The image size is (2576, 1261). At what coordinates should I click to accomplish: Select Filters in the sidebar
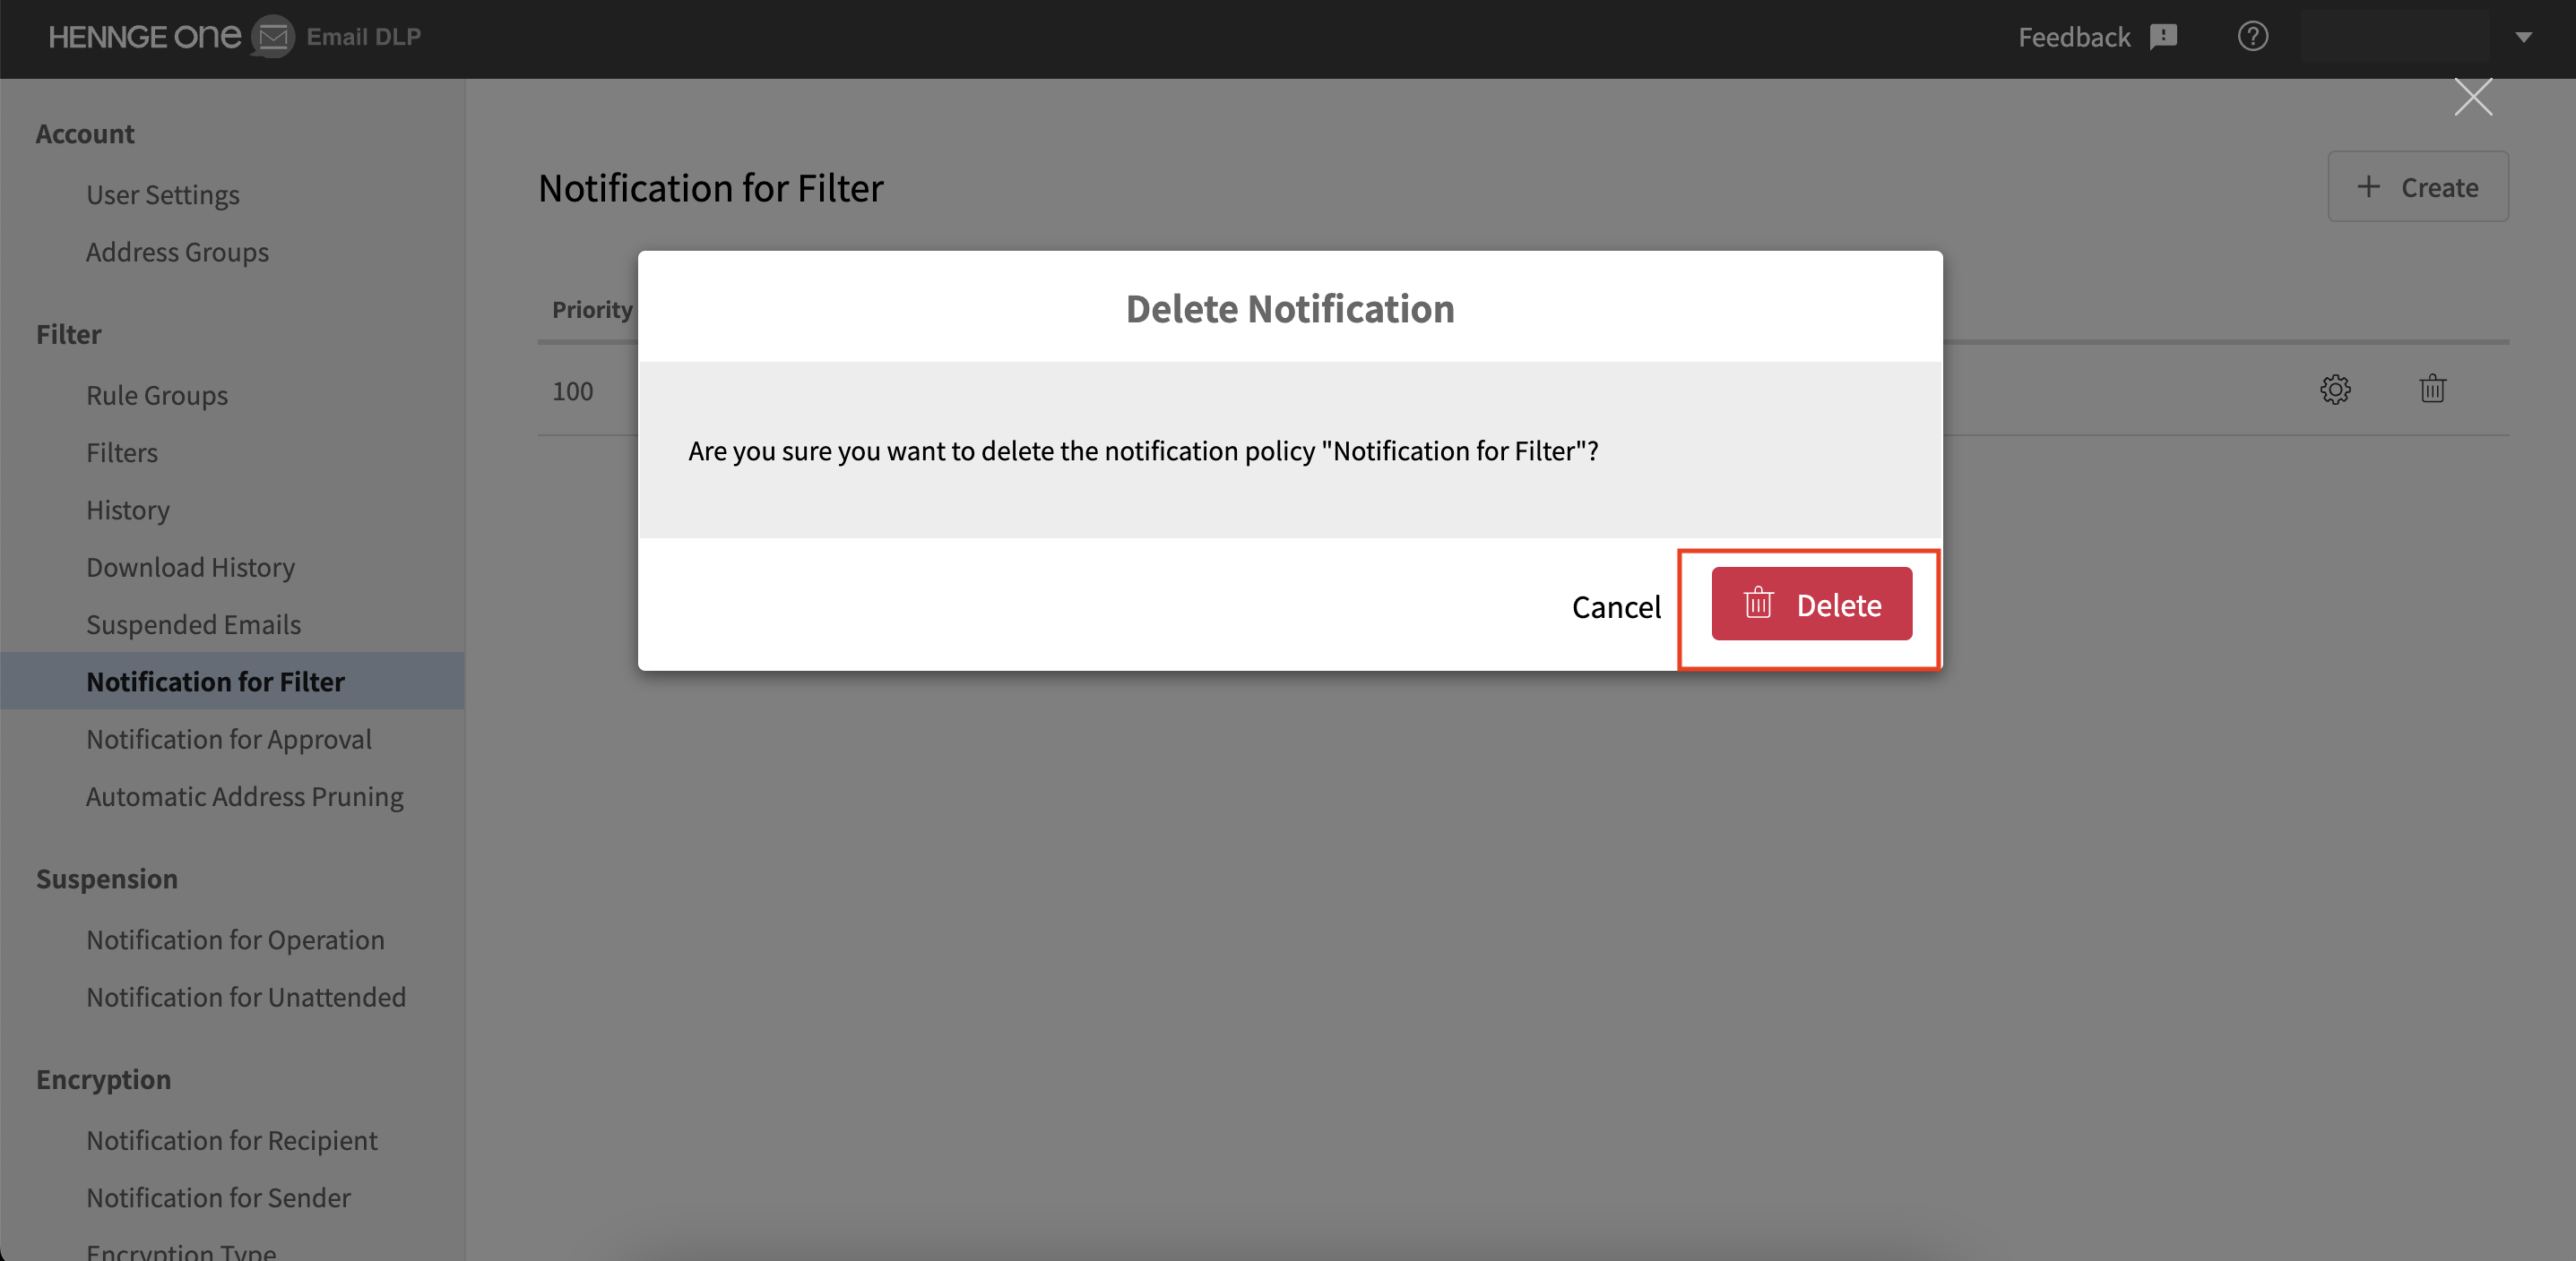coord(122,452)
